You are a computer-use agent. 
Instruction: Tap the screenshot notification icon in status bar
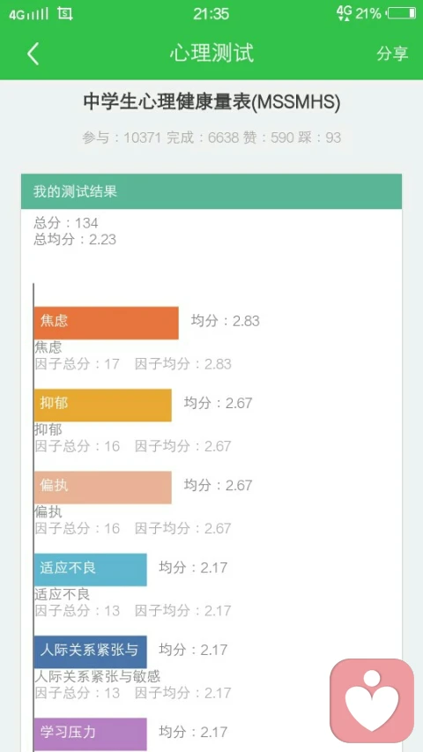pos(64,14)
